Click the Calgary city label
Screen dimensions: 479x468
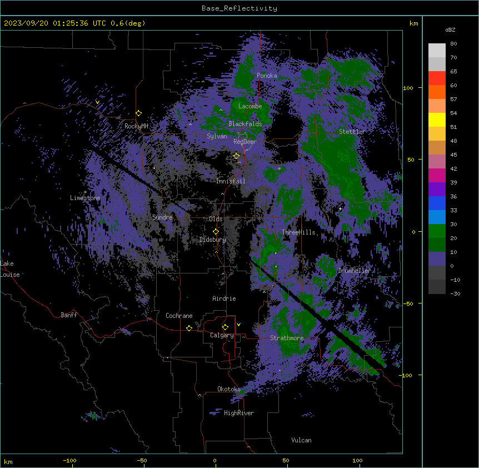click(222, 335)
